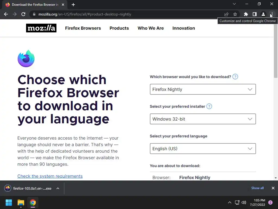Show hidden system tray icons

pos(230,202)
